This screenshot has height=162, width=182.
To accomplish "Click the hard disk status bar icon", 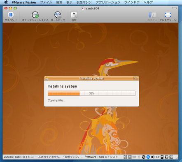I will tap(162, 157).
